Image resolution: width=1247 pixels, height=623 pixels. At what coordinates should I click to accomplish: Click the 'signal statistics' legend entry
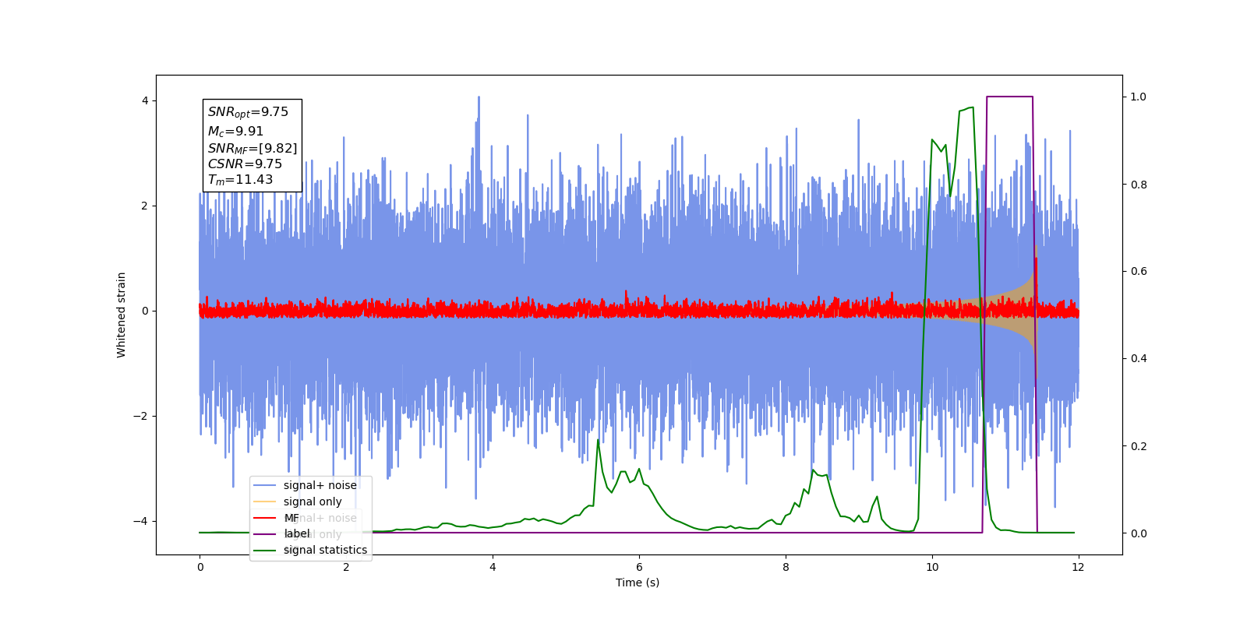(x=325, y=550)
